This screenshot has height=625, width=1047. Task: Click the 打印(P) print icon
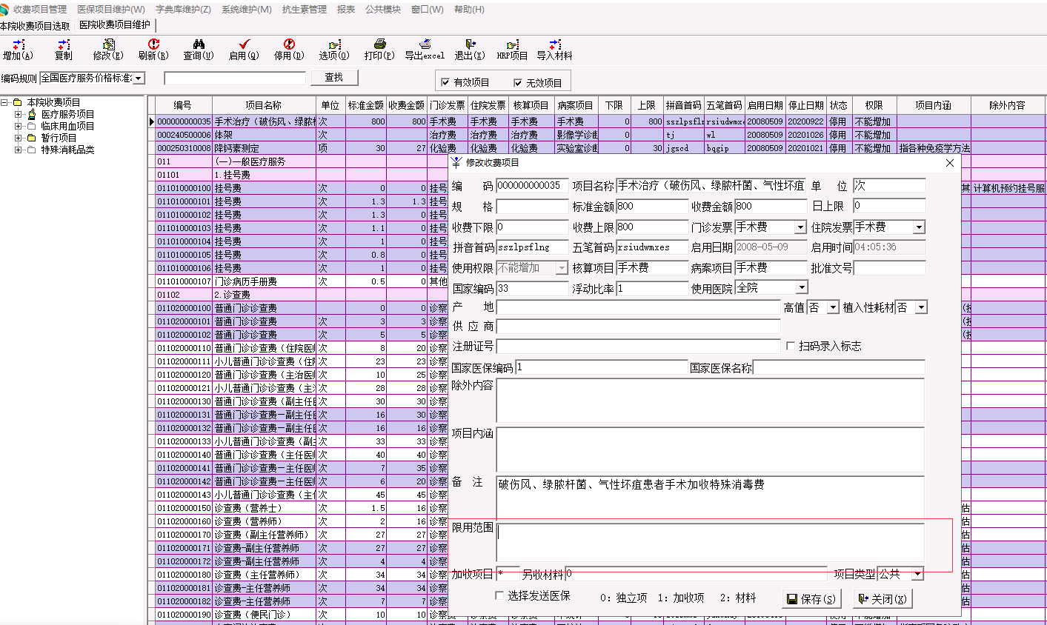click(x=379, y=50)
